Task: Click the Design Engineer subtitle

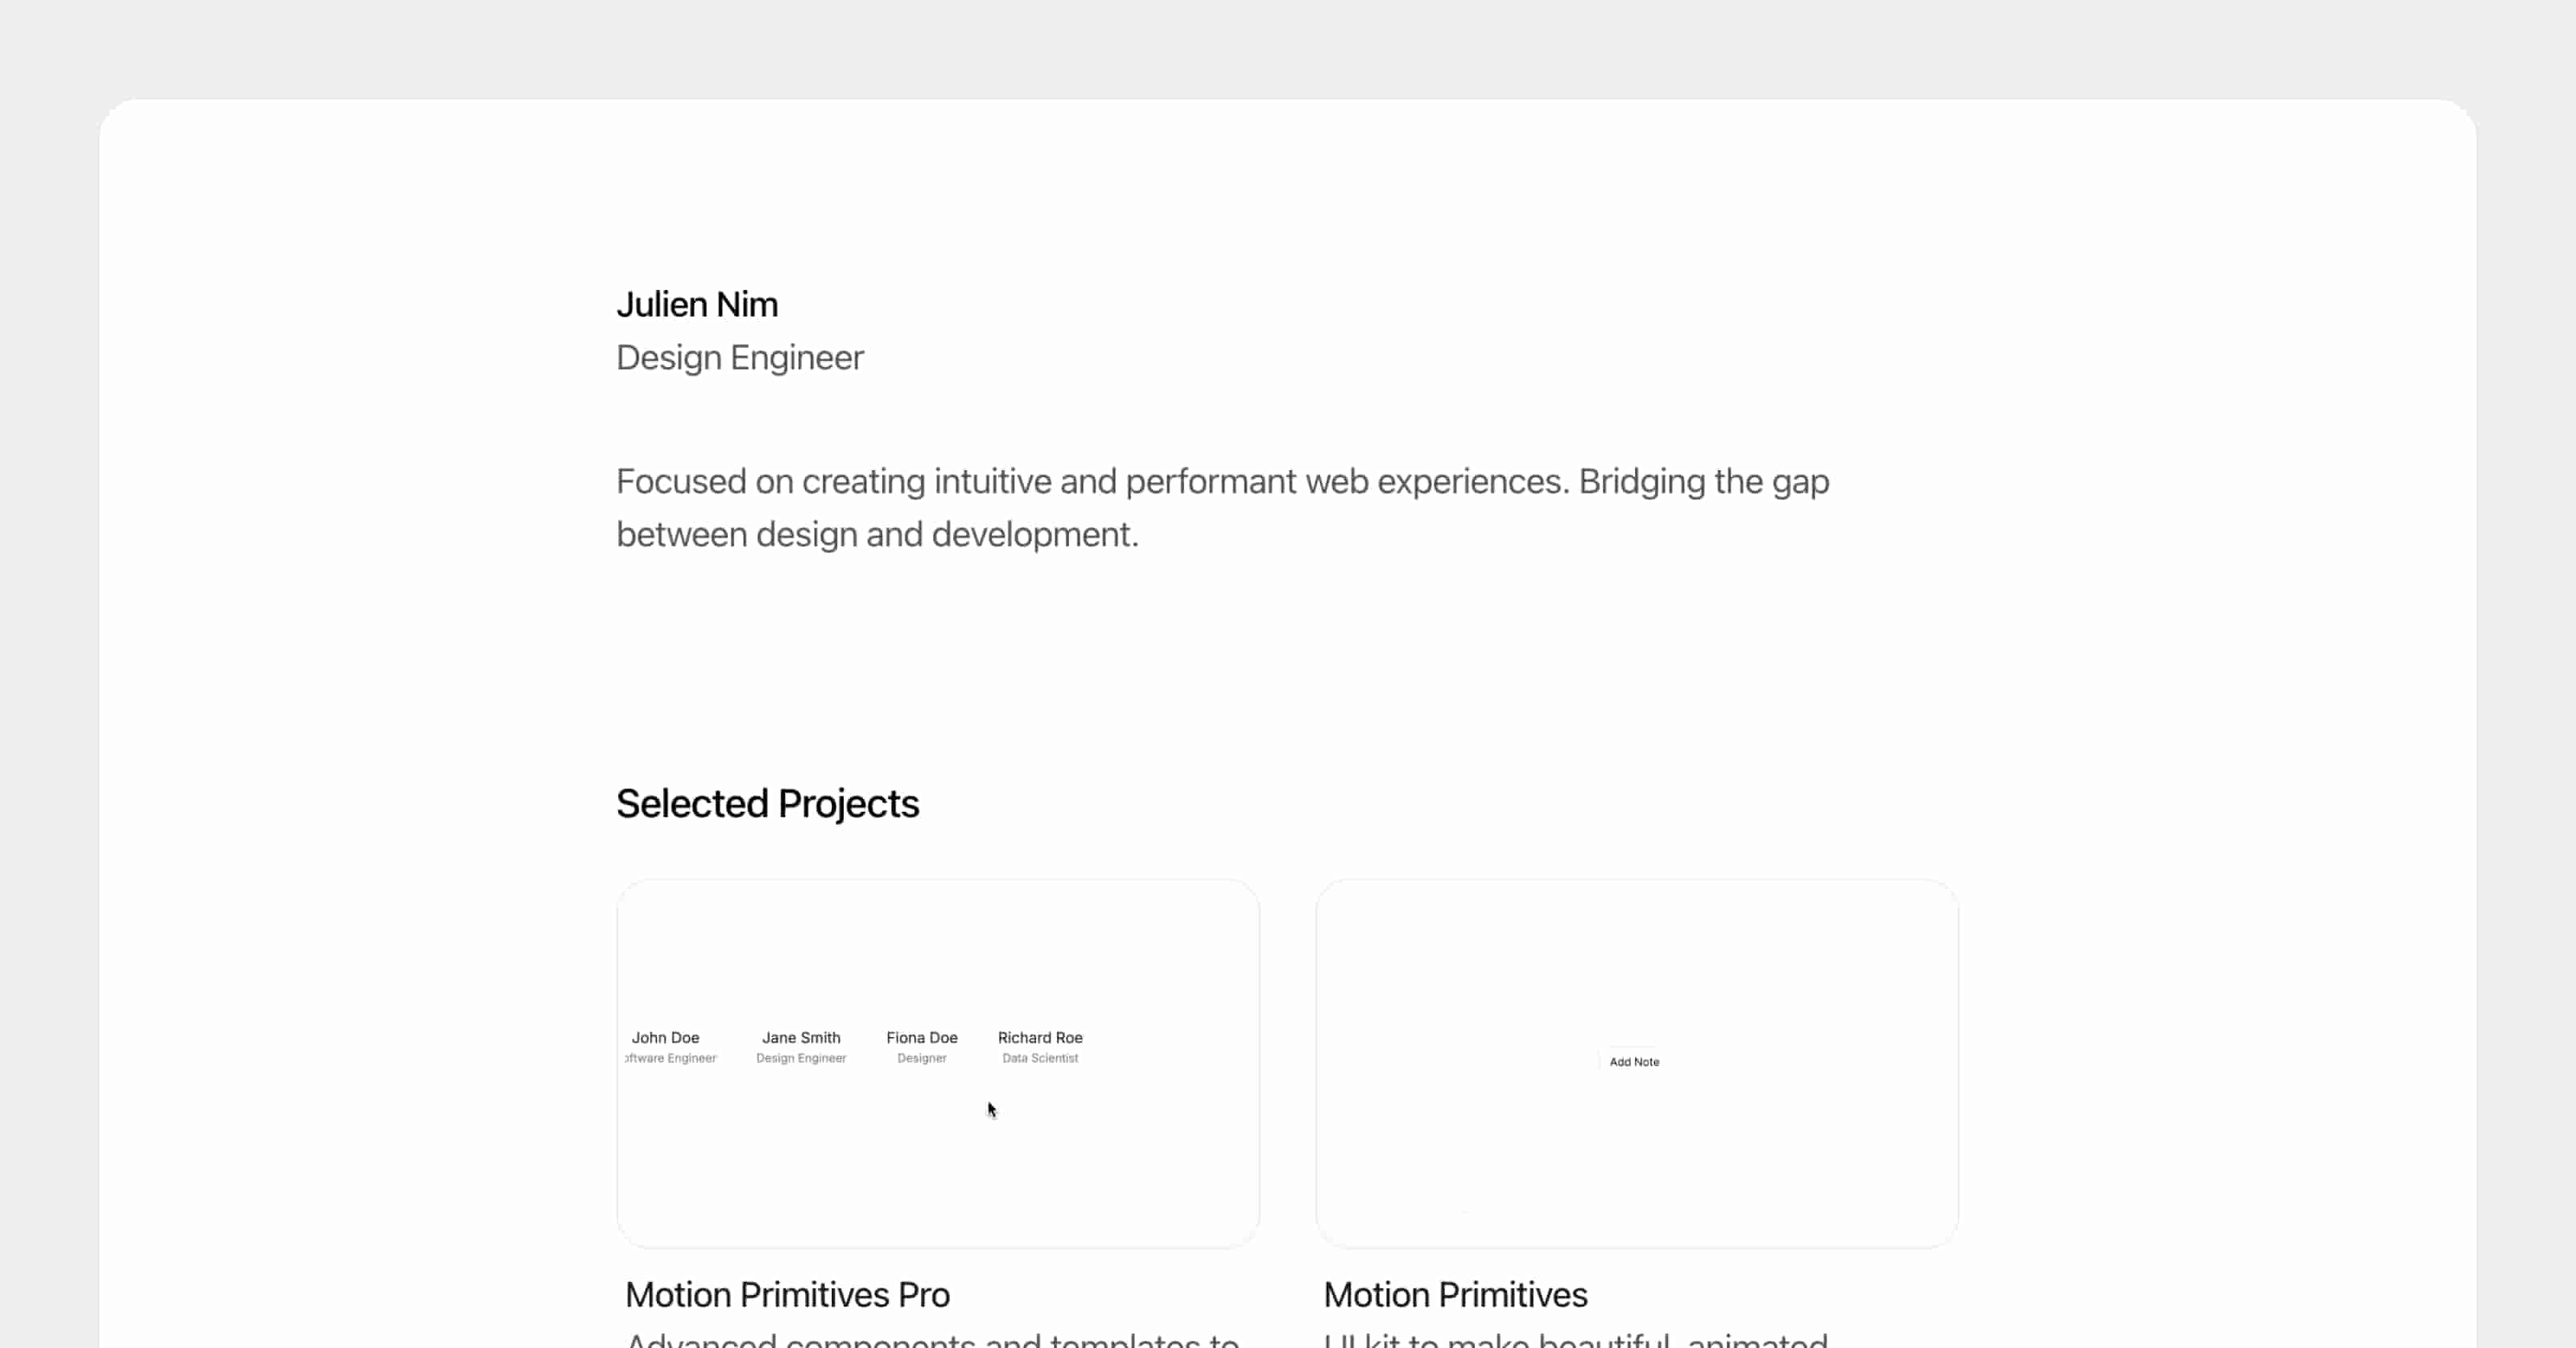Action: point(740,357)
